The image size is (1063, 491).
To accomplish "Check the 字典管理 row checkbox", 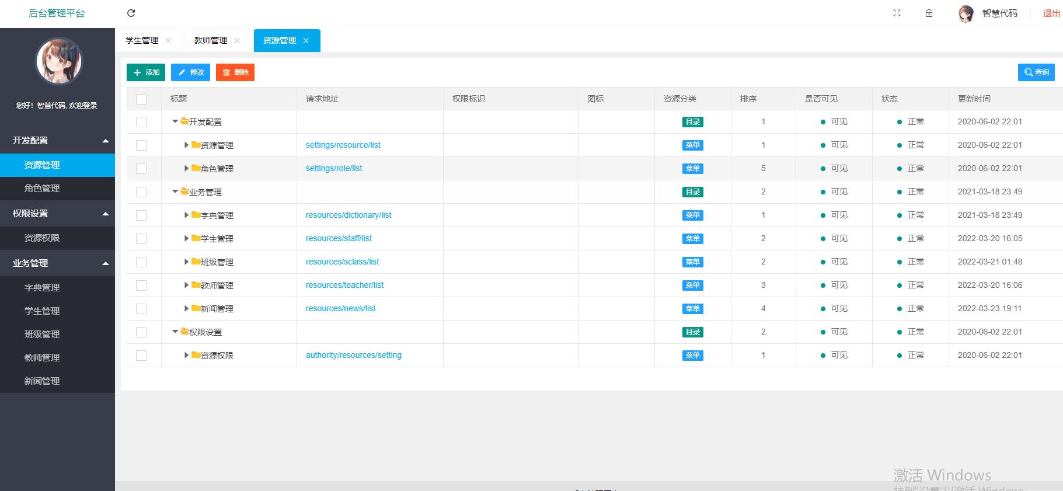I will (x=141, y=215).
